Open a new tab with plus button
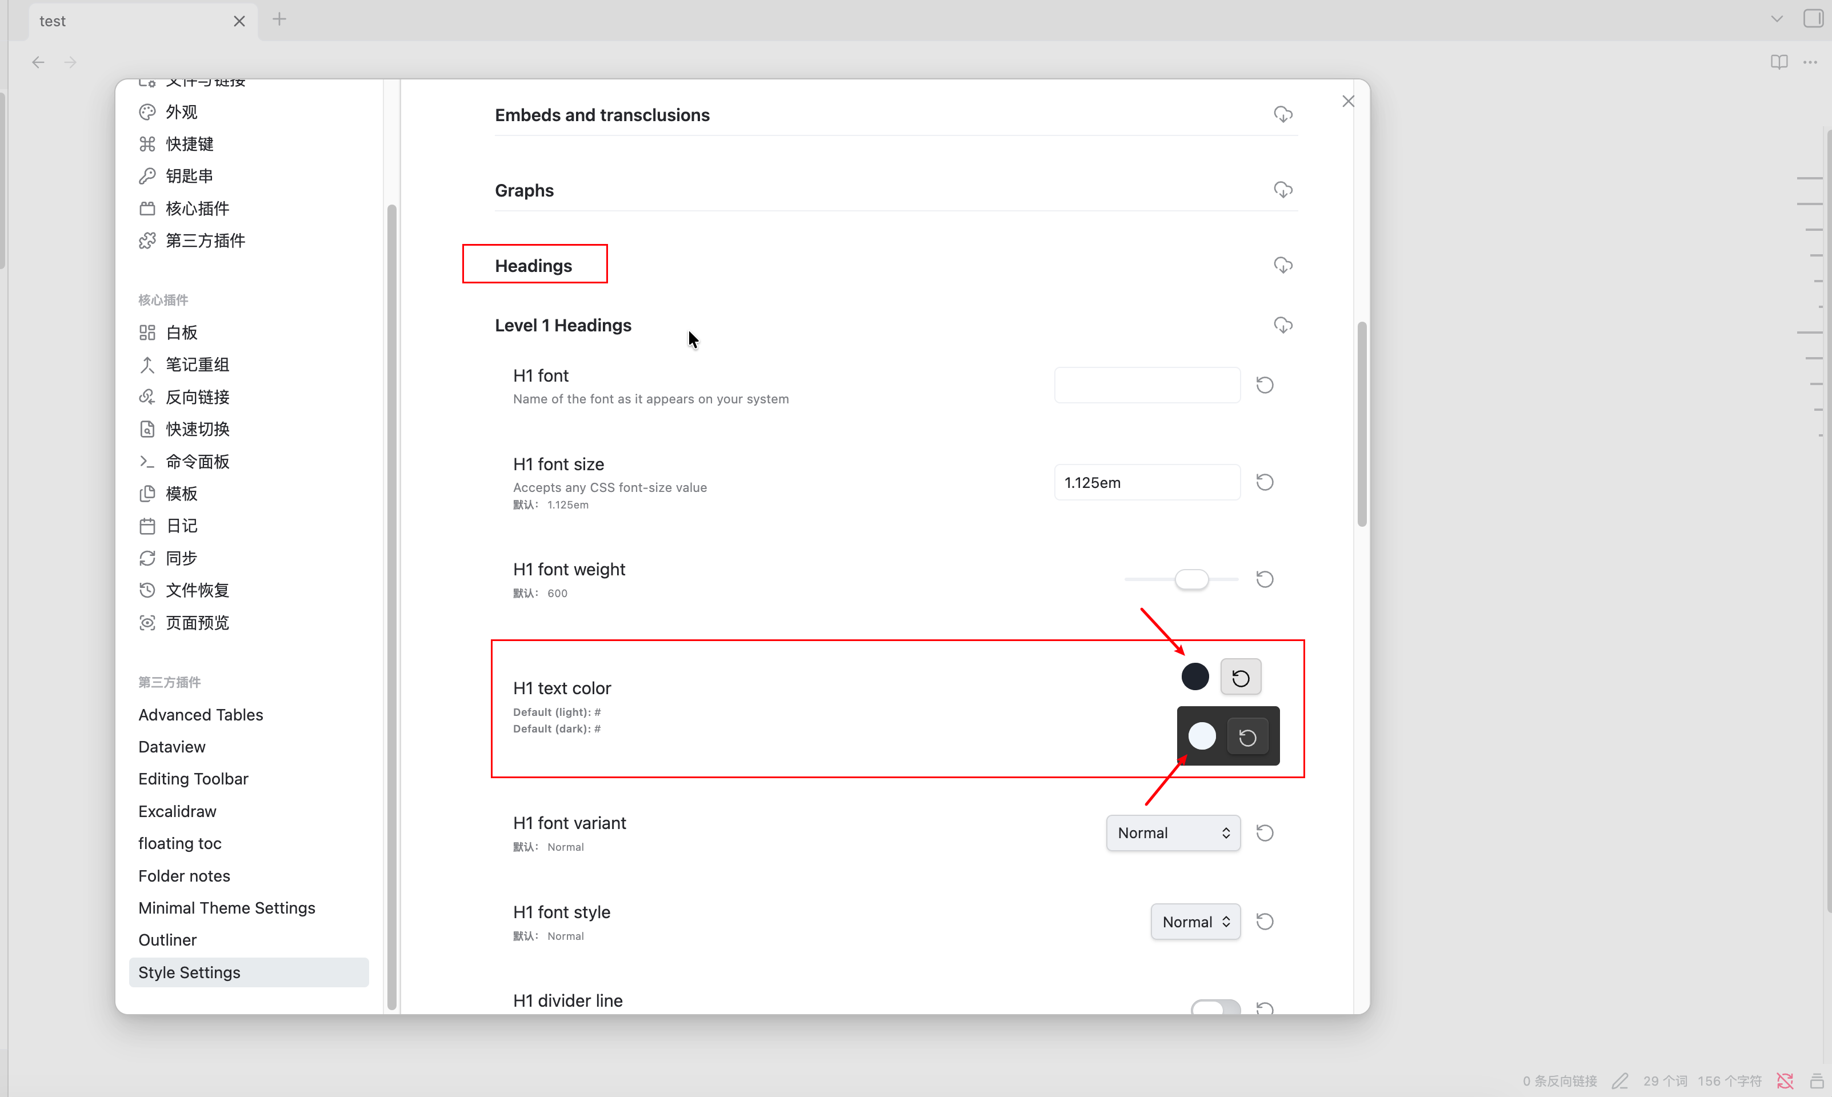1832x1097 pixels. point(279,20)
